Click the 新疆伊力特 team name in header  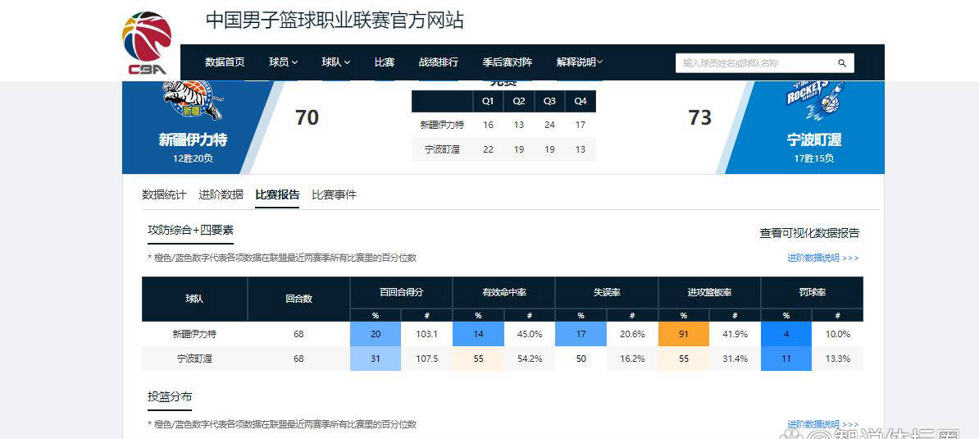point(193,139)
